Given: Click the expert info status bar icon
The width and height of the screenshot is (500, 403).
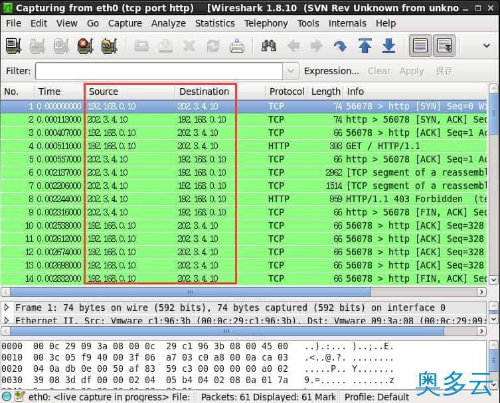Looking at the screenshot, I should pos(7,396).
